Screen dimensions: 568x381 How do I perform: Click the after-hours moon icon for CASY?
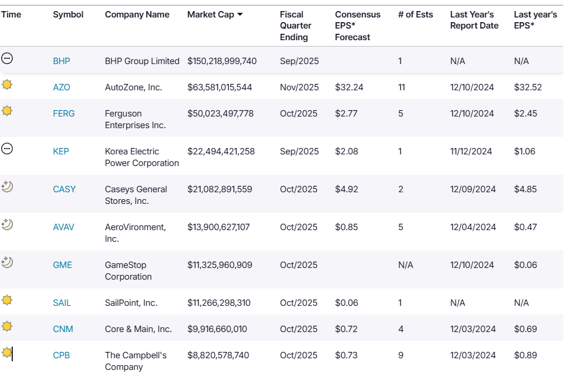(7, 186)
